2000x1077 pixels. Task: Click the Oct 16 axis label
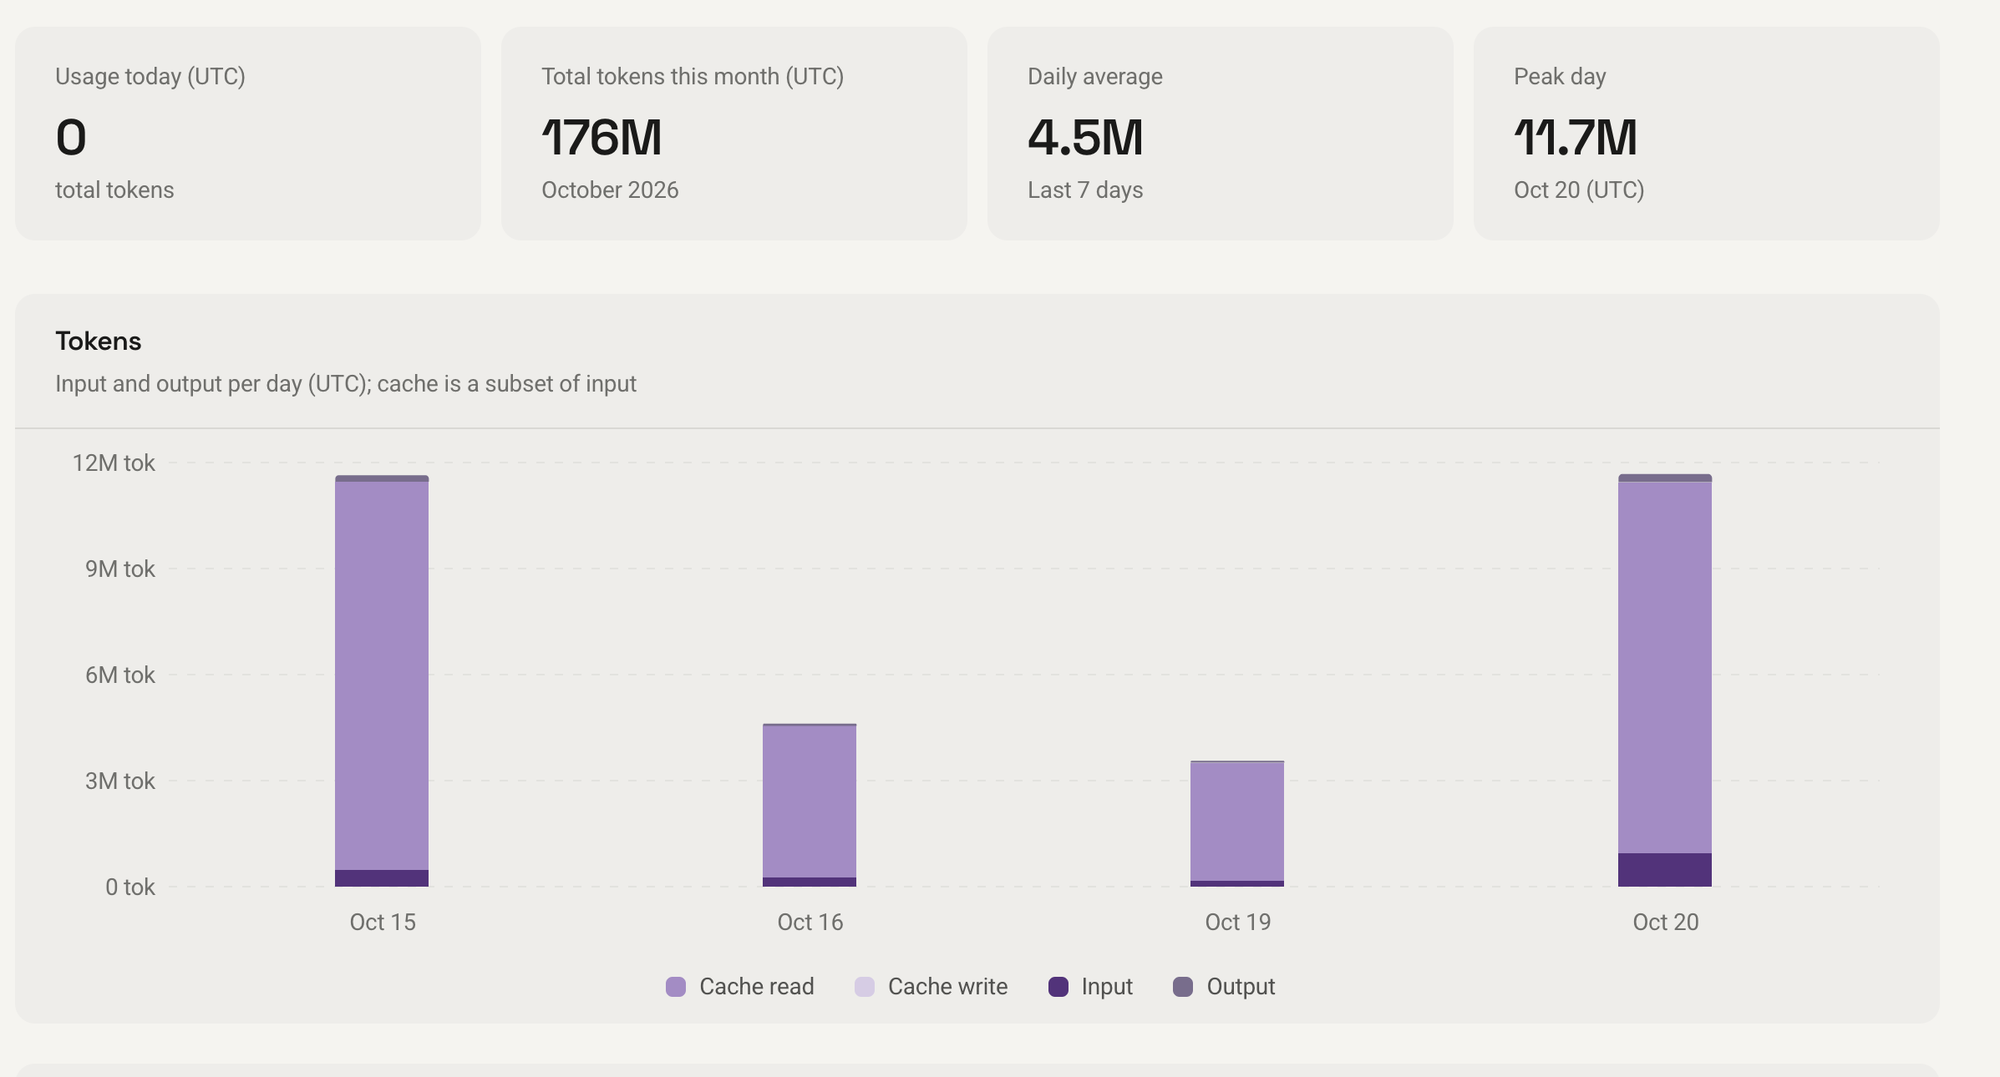coord(810,922)
